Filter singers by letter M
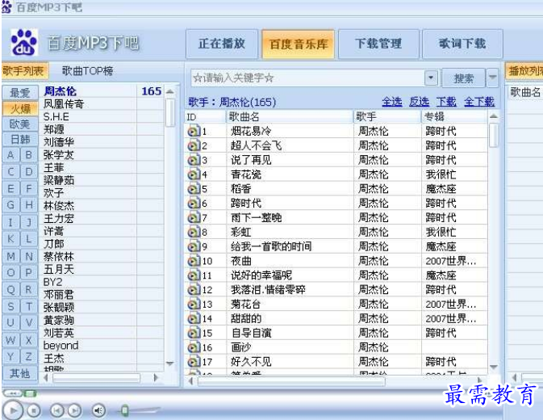The width and height of the screenshot is (543, 420). 10,256
